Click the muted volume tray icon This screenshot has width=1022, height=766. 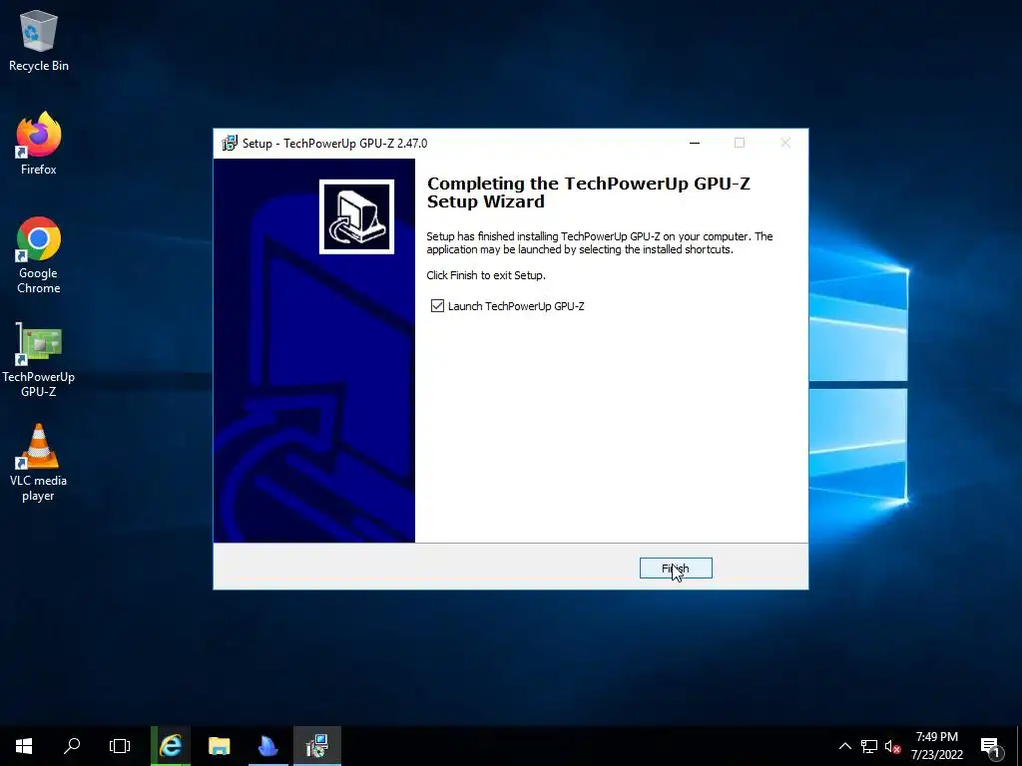coord(892,746)
